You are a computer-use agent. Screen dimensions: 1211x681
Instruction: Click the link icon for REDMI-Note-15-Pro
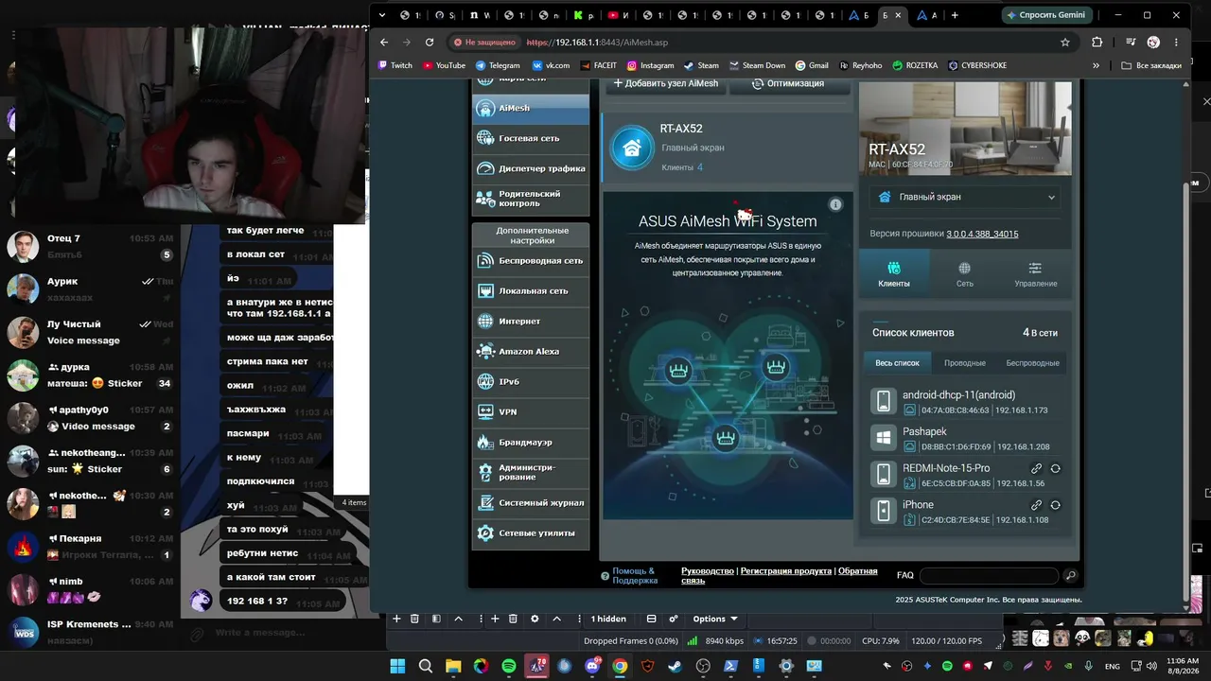click(1037, 468)
